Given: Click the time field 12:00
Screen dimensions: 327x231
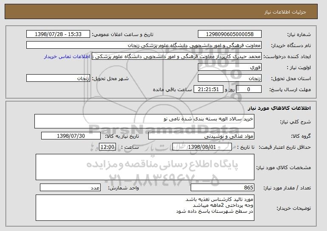Looking at the screenshot, I should pos(107,147).
